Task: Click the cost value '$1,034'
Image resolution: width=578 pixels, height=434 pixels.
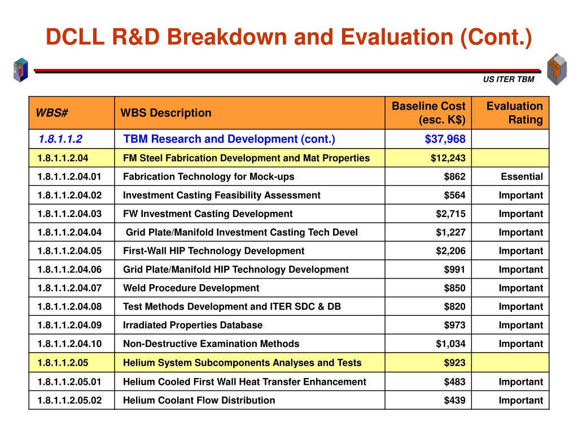Action: click(450, 344)
